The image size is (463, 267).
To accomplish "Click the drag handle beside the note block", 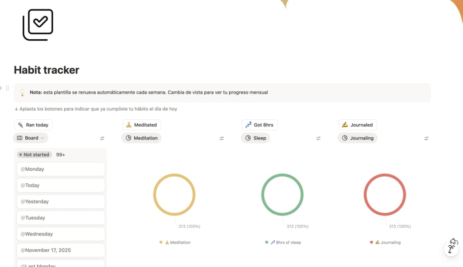I will click(x=7, y=88).
